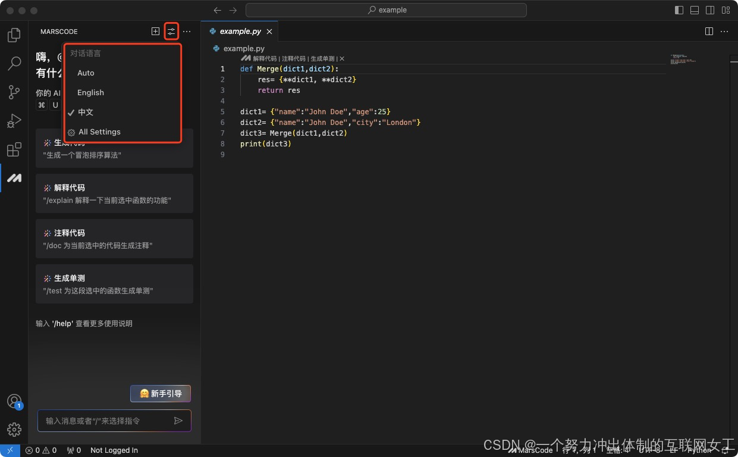Navigate forward with the right arrow
This screenshot has height=457, width=738.
[233, 10]
